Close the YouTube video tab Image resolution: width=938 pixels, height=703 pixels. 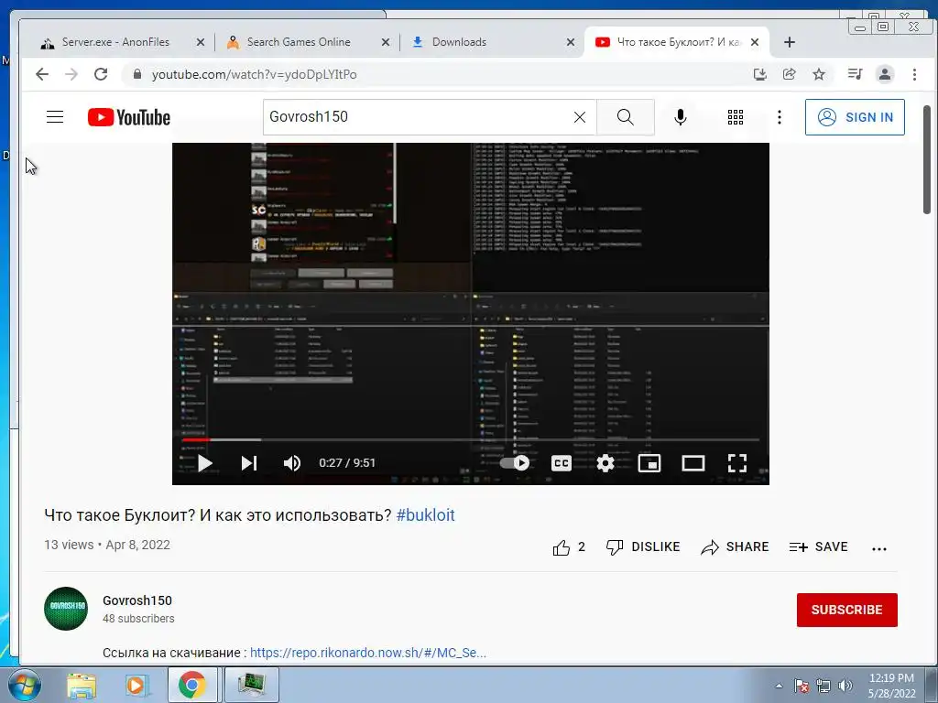755,42
